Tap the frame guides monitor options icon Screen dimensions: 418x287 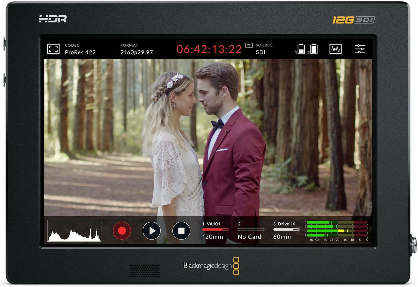click(53, 49)
